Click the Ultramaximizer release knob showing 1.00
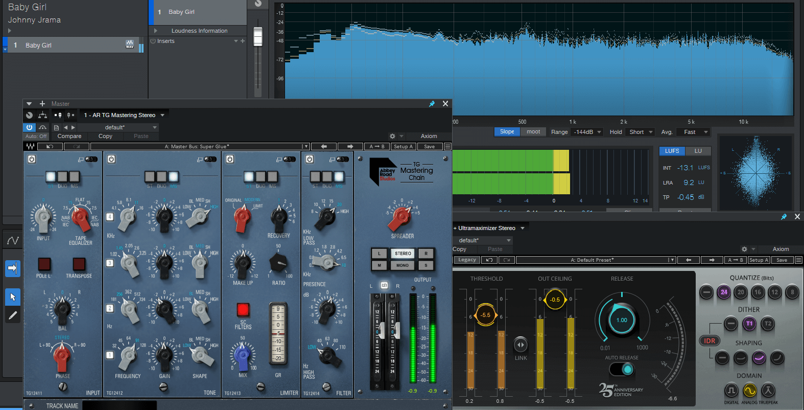The height and width of the screenshot is (410, 804). (x=622, y=320)
